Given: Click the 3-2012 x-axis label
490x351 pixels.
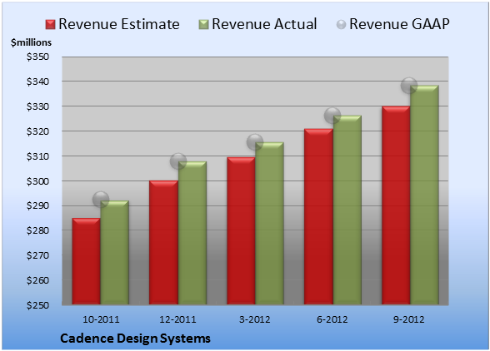Looking at the screenshot, I should coord(255,319).
